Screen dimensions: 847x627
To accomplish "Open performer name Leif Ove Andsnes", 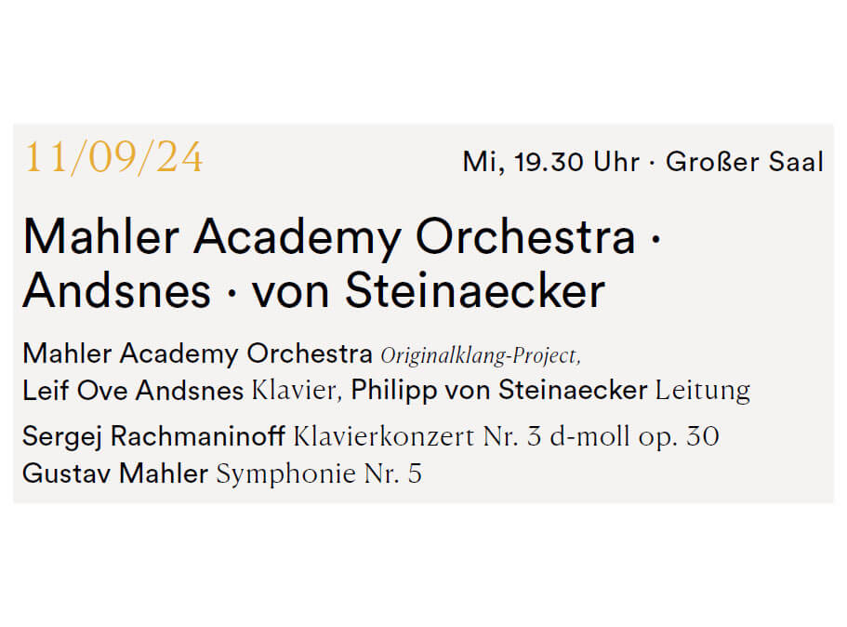I will [x=133, y=391].
